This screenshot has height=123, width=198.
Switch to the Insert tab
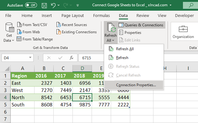[46, 16]
